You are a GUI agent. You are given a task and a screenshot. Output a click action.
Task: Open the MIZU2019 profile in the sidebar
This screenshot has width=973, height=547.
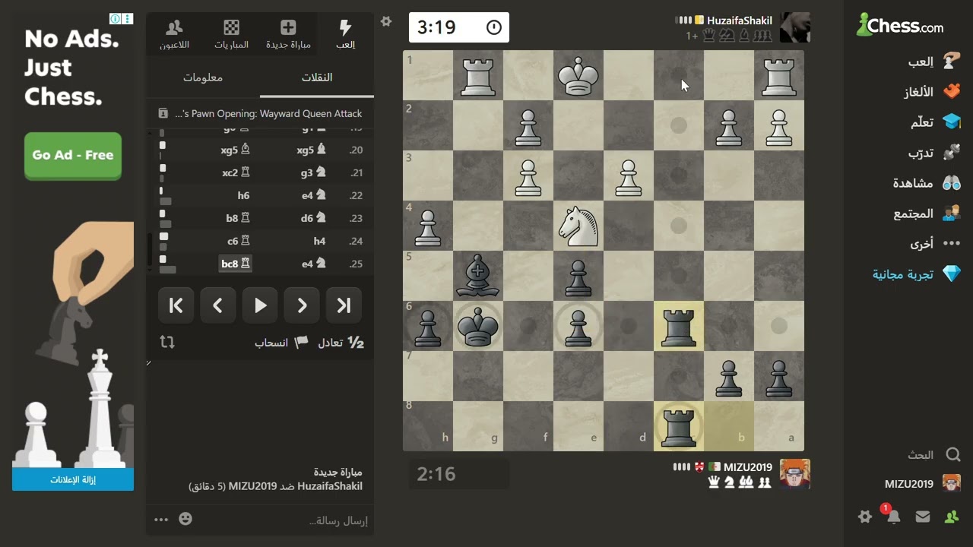[922, 483]
